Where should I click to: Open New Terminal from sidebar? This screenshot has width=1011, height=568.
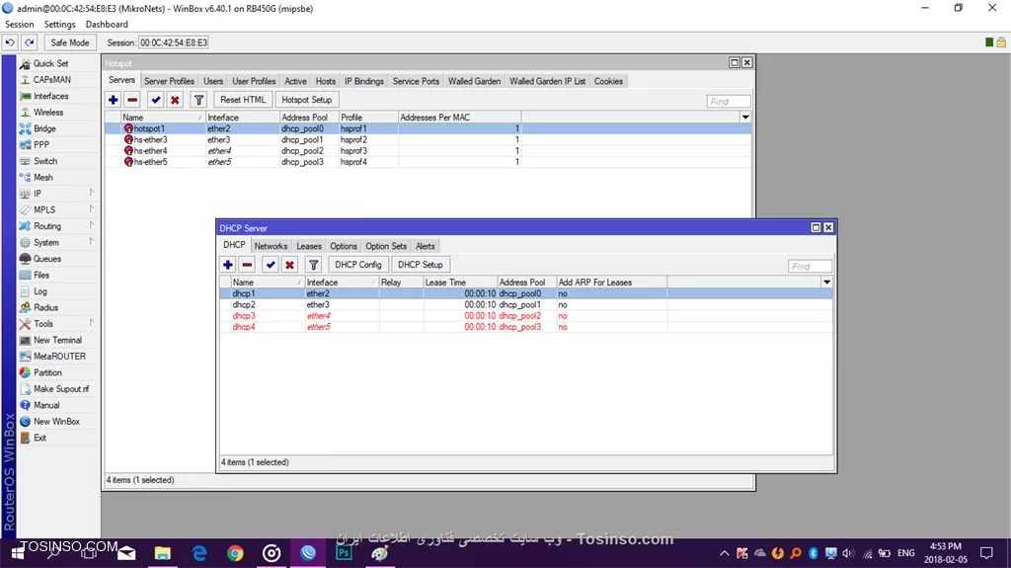coord(57,340)
